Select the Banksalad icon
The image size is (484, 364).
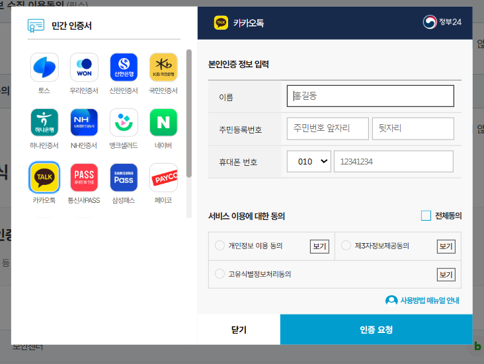124,122
